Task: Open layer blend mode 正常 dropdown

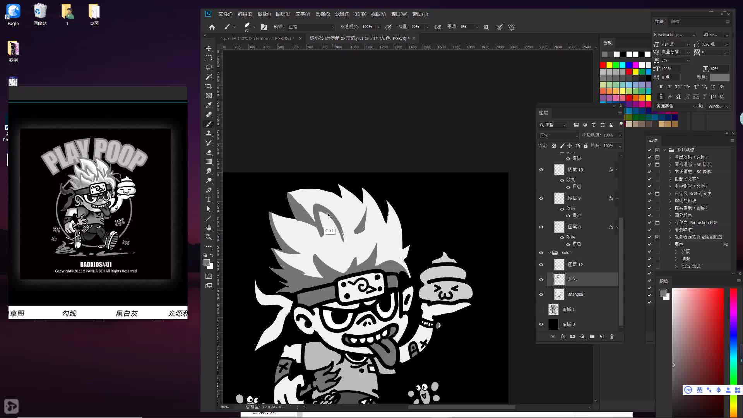Action: point(558,135)
